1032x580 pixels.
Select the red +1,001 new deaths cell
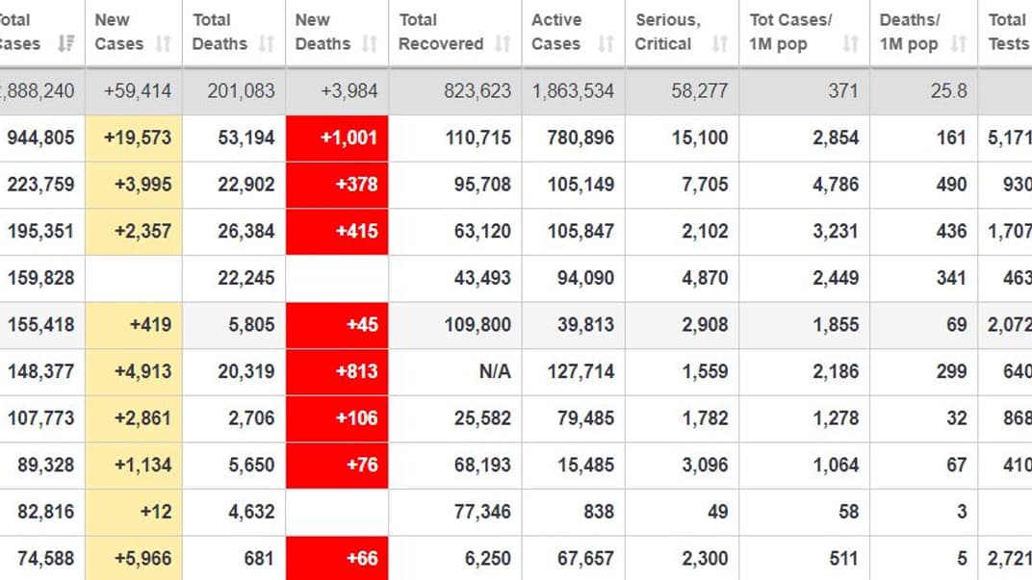pyautogui.click(x=336, y=138)
